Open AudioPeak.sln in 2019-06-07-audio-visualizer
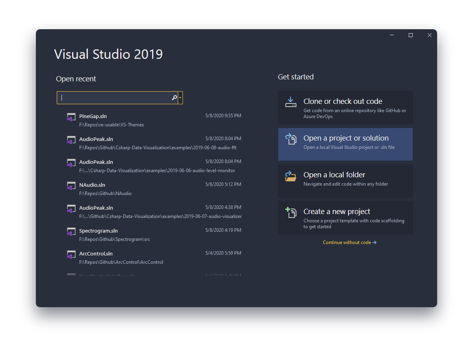This screenshot has width=473, height=353. point(154,212)
